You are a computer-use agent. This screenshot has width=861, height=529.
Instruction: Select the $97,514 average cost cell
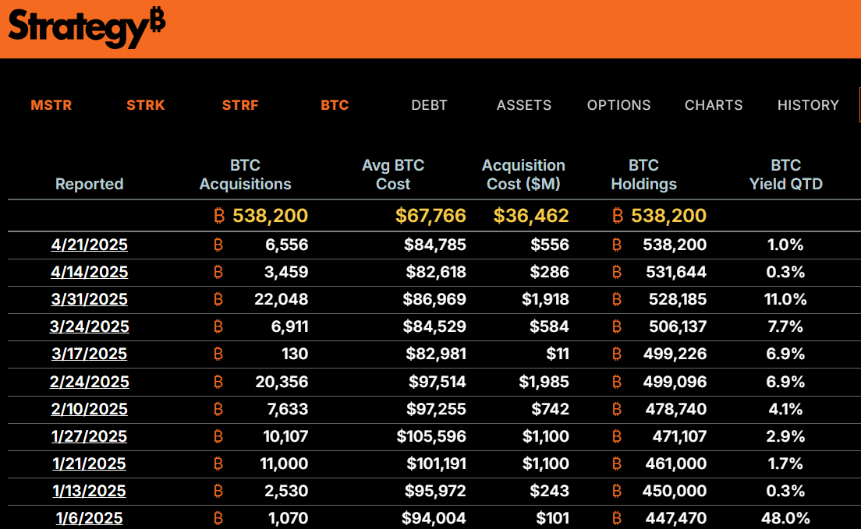437,382
